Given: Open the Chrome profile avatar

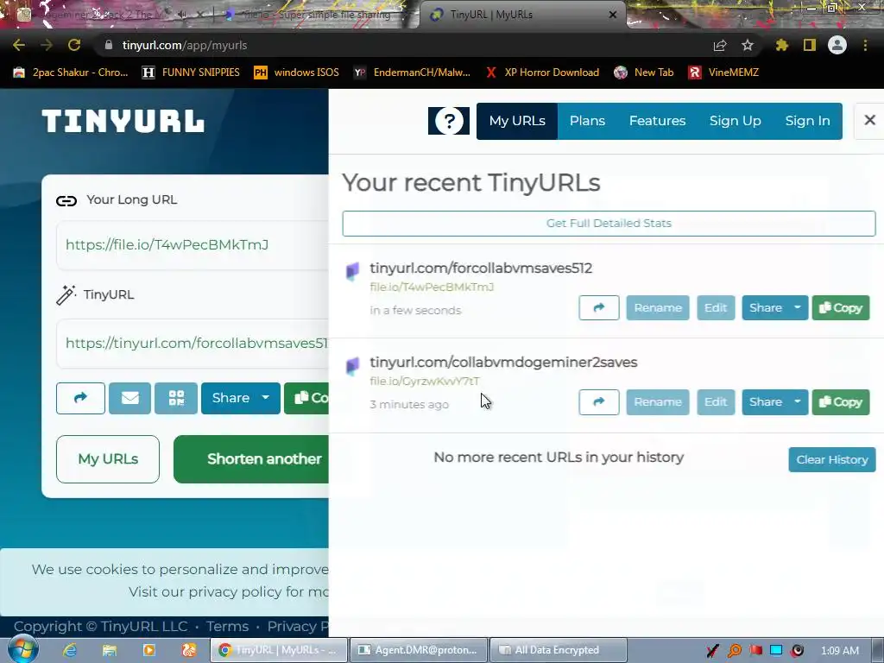Looking at the screenshot, I should (x=837, y=45).
